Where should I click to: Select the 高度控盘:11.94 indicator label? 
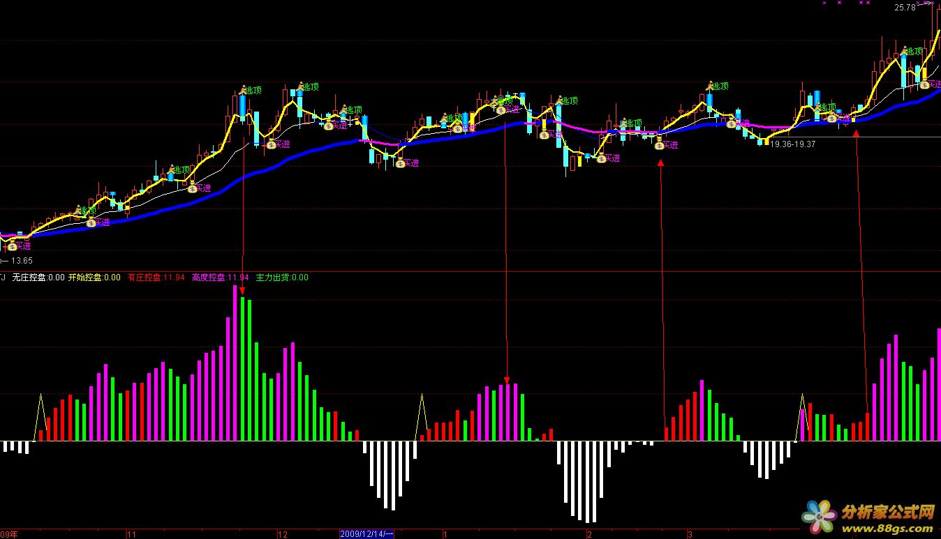(x=220, y=278)
